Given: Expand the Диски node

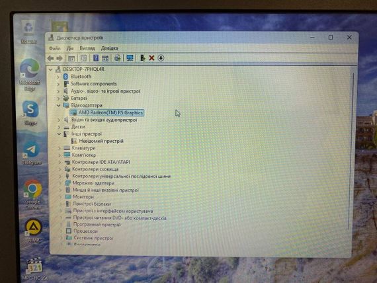Looking at the screenshot, I should pos(59,127).
